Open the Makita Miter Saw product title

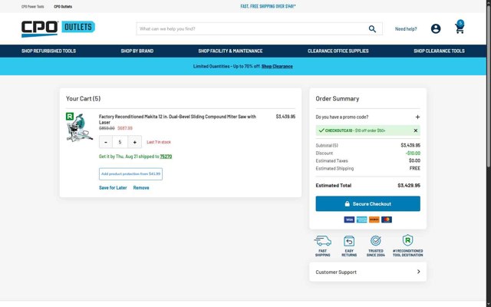tap(177, 120)
